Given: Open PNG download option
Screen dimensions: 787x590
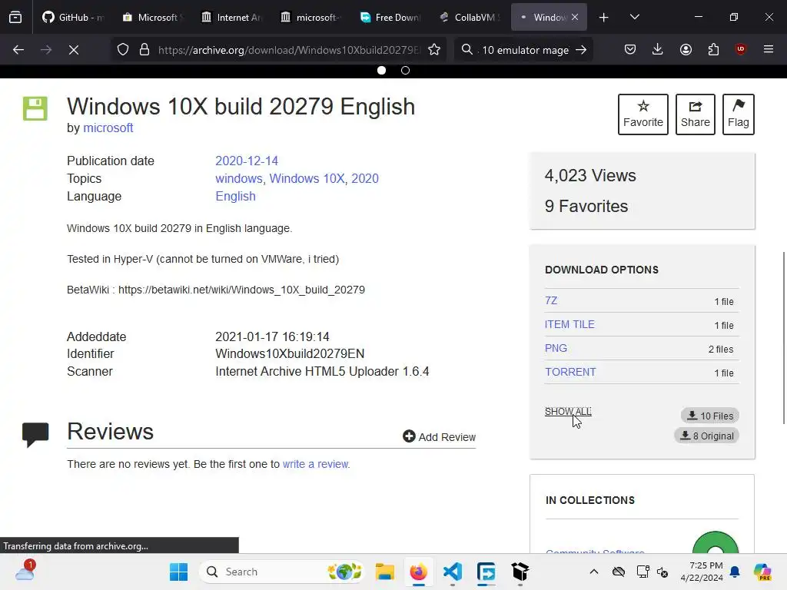Looking at the screenshot, I should point(556,348).
